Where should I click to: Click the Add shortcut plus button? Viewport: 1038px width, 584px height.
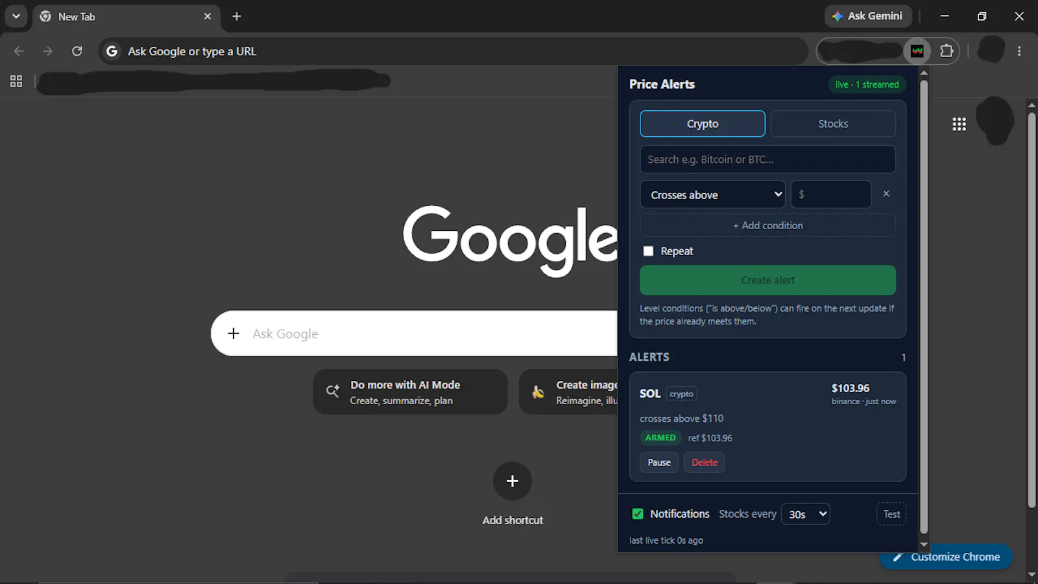click(513, 481)
